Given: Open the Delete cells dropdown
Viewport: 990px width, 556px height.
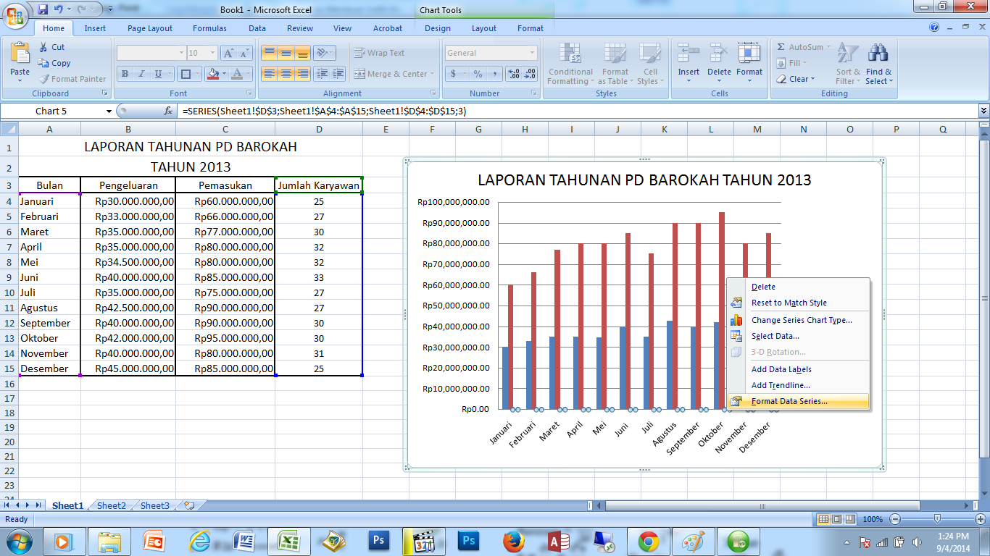Looking at the screenshot, I should [x=719, y=77].
